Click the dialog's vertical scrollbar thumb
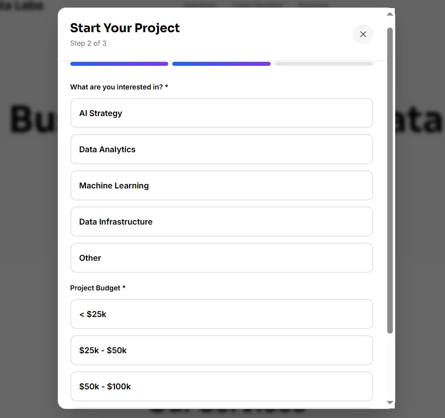Viewport: 445px width, 418px height. pos(390,180)
